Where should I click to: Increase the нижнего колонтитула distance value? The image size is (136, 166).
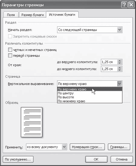click(119, 68)
